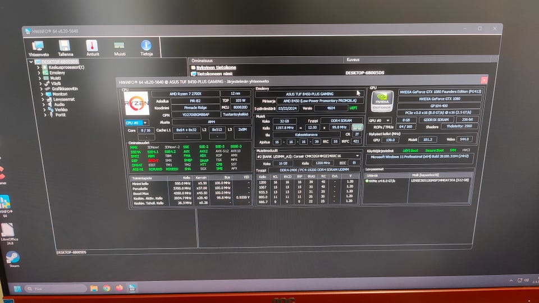Screen dimensions: 539x303
Task: Expand the Väylä tree node
Action: coord(40,84)
